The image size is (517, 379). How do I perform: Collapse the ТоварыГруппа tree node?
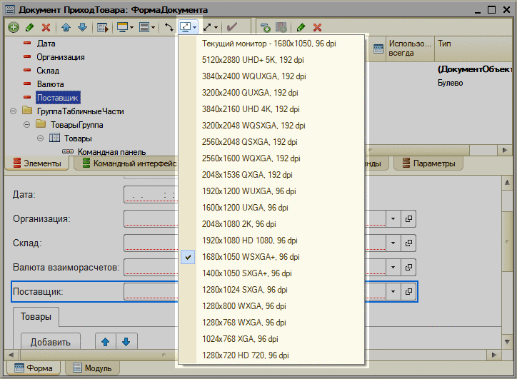[26, 125]
